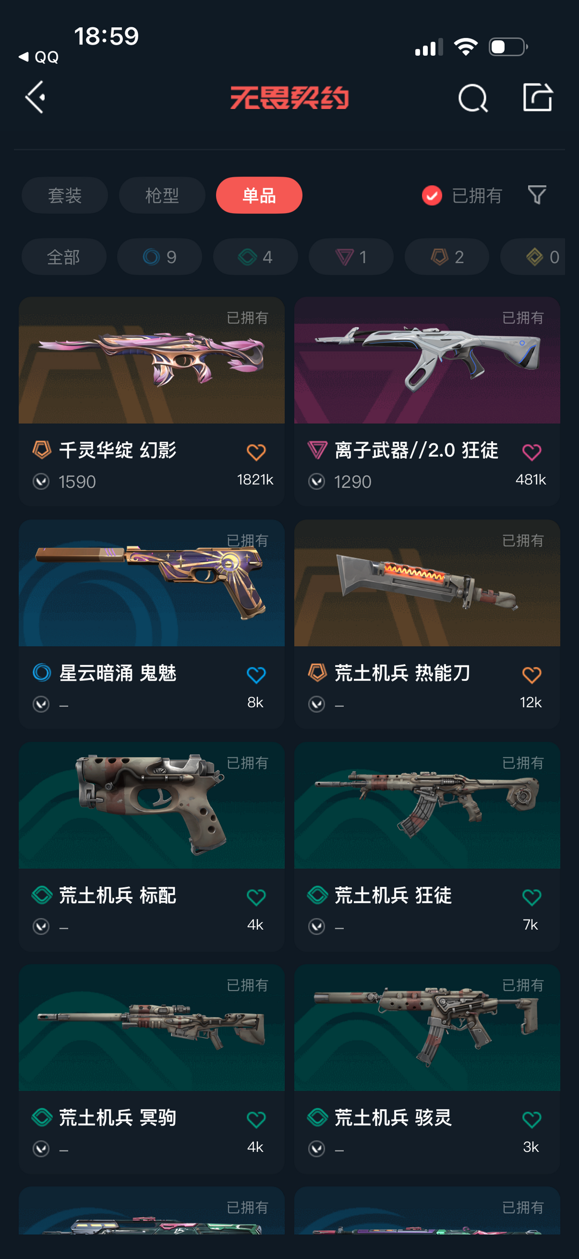Select the green tier filter showing 4

256,257
